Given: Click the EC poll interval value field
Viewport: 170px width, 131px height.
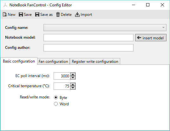Looking at the screenshot, I should pyautogui.click(x=62, y=76).
